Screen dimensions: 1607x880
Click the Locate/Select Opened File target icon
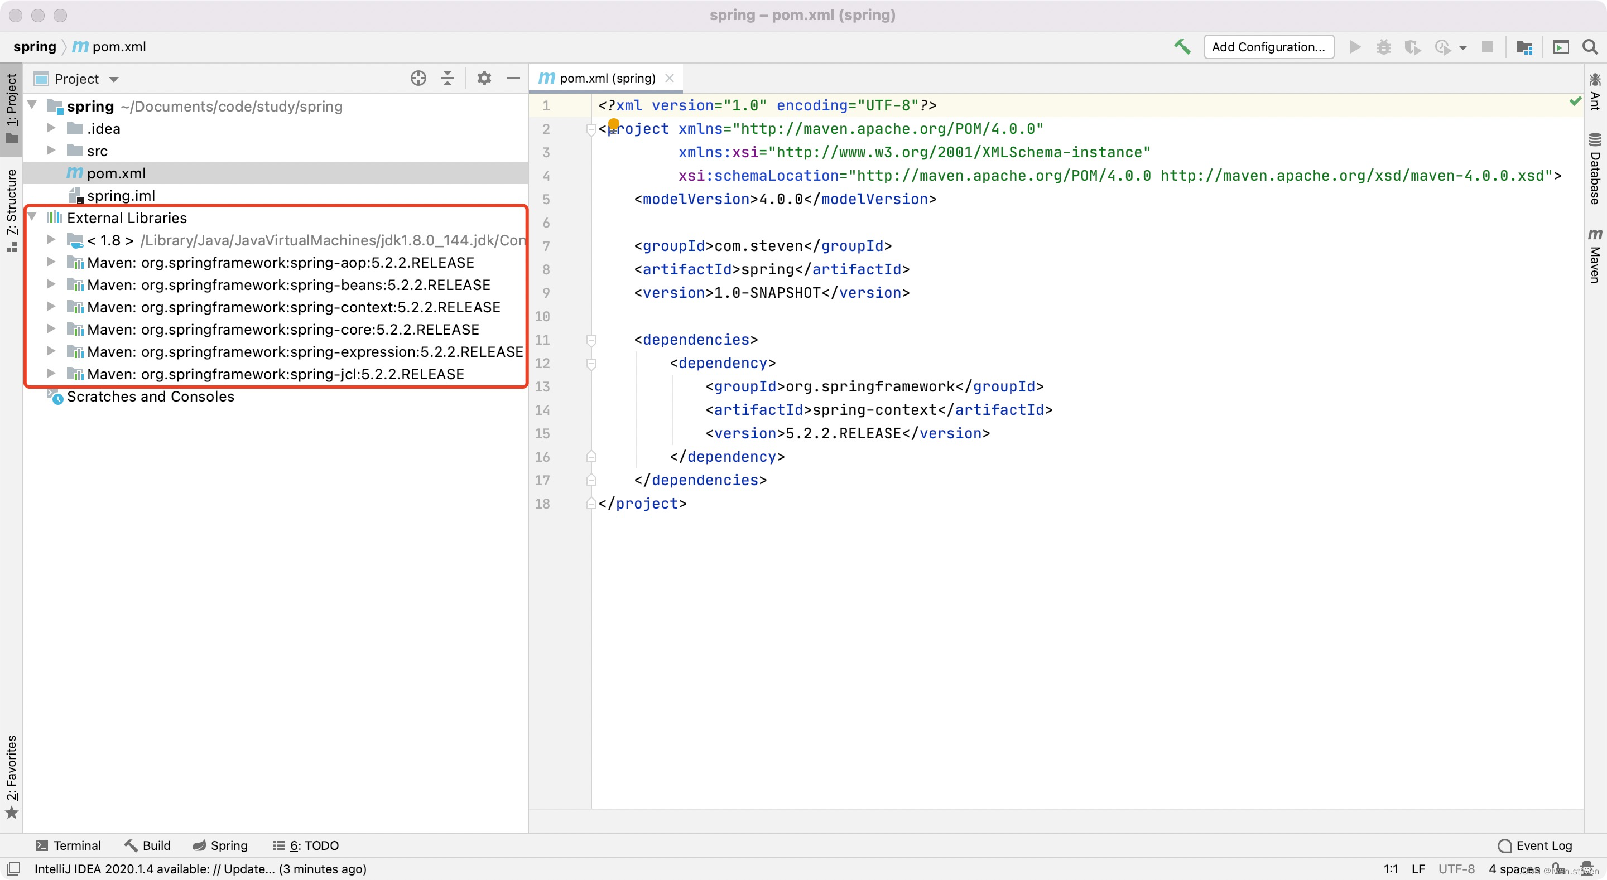pyautogui.click(x=418, y=78)
